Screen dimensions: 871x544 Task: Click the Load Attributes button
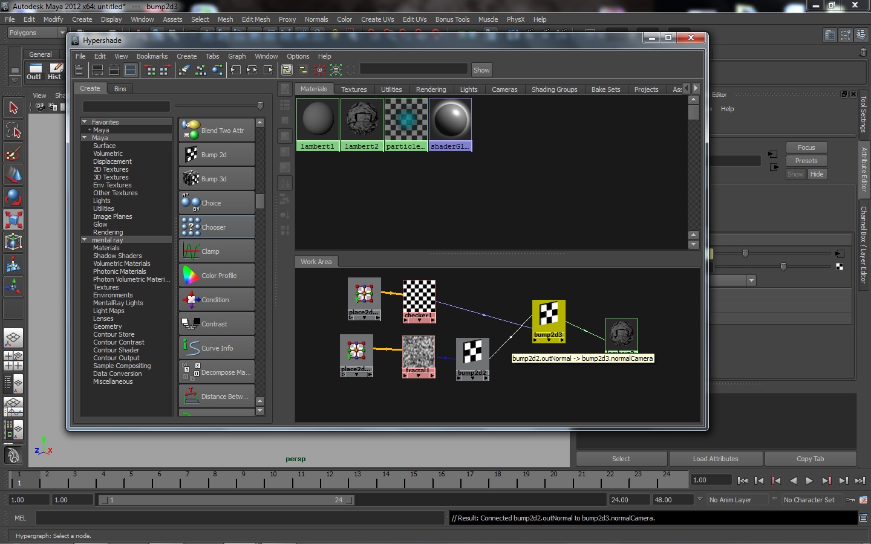(716, 459)
